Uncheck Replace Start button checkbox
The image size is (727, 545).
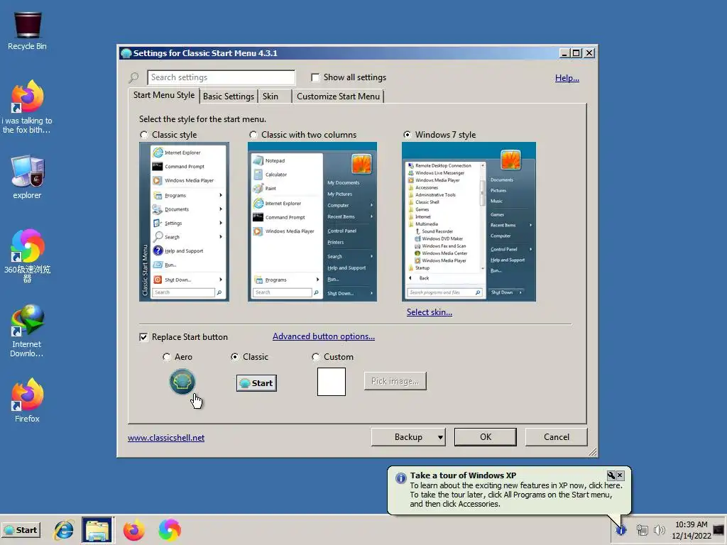(143, 337)
